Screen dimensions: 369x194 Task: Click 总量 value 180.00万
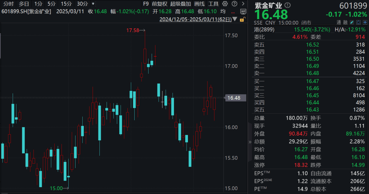(297, 118)
